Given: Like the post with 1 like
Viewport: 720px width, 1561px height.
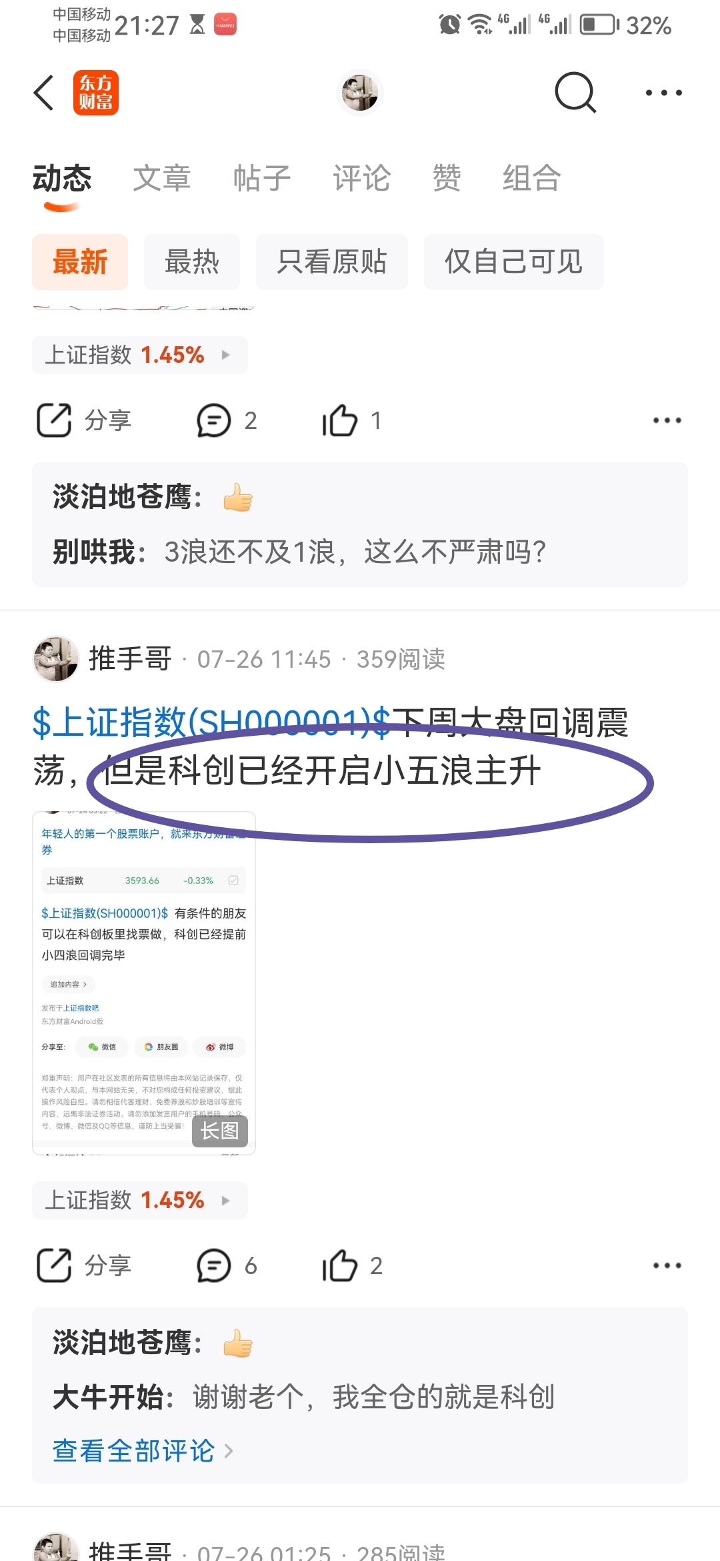Looking at the screenshot, I should 340,420.
